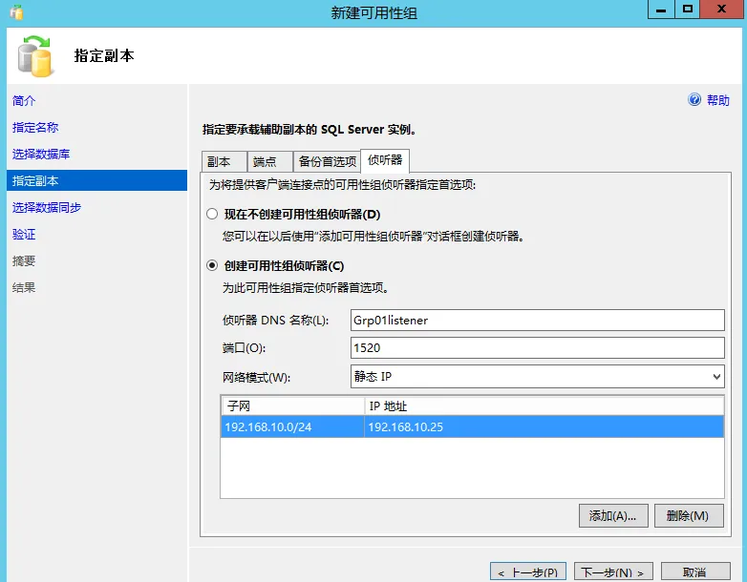This screenshot has height=582, width=747.
Task: Select IP address cell 192.168.10.25
Action: [x=544, y=426]
